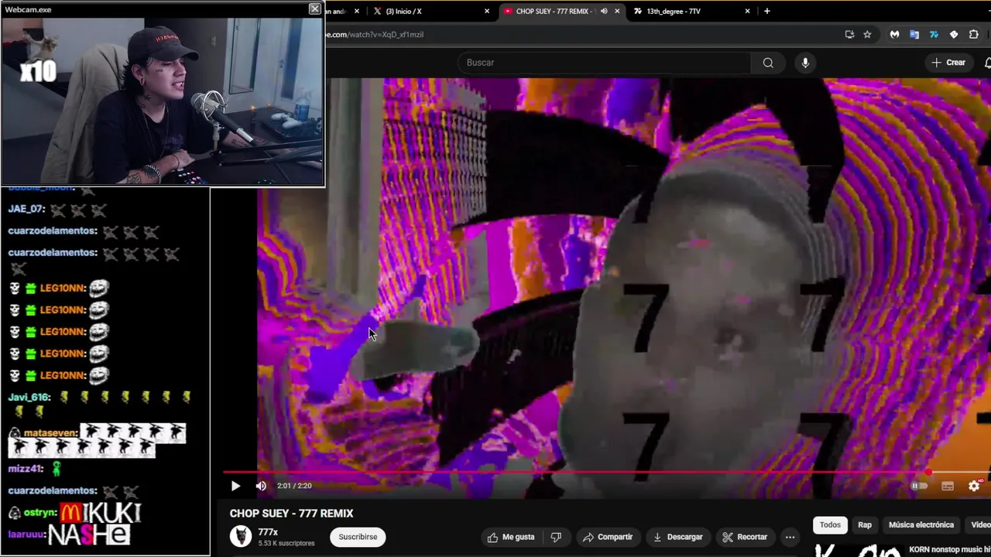991x557 pixels.
Task: Open the 777x channel name link
Action: (268, 532)
